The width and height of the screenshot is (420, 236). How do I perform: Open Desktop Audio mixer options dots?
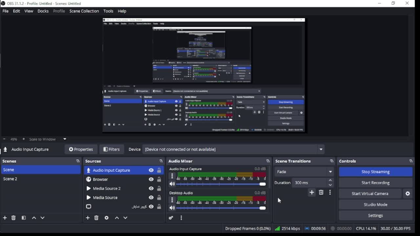click(172, 200)
